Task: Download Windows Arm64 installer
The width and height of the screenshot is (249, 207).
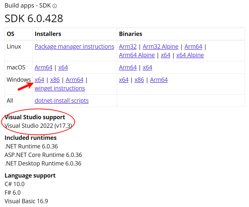Action: coord(75,80)
